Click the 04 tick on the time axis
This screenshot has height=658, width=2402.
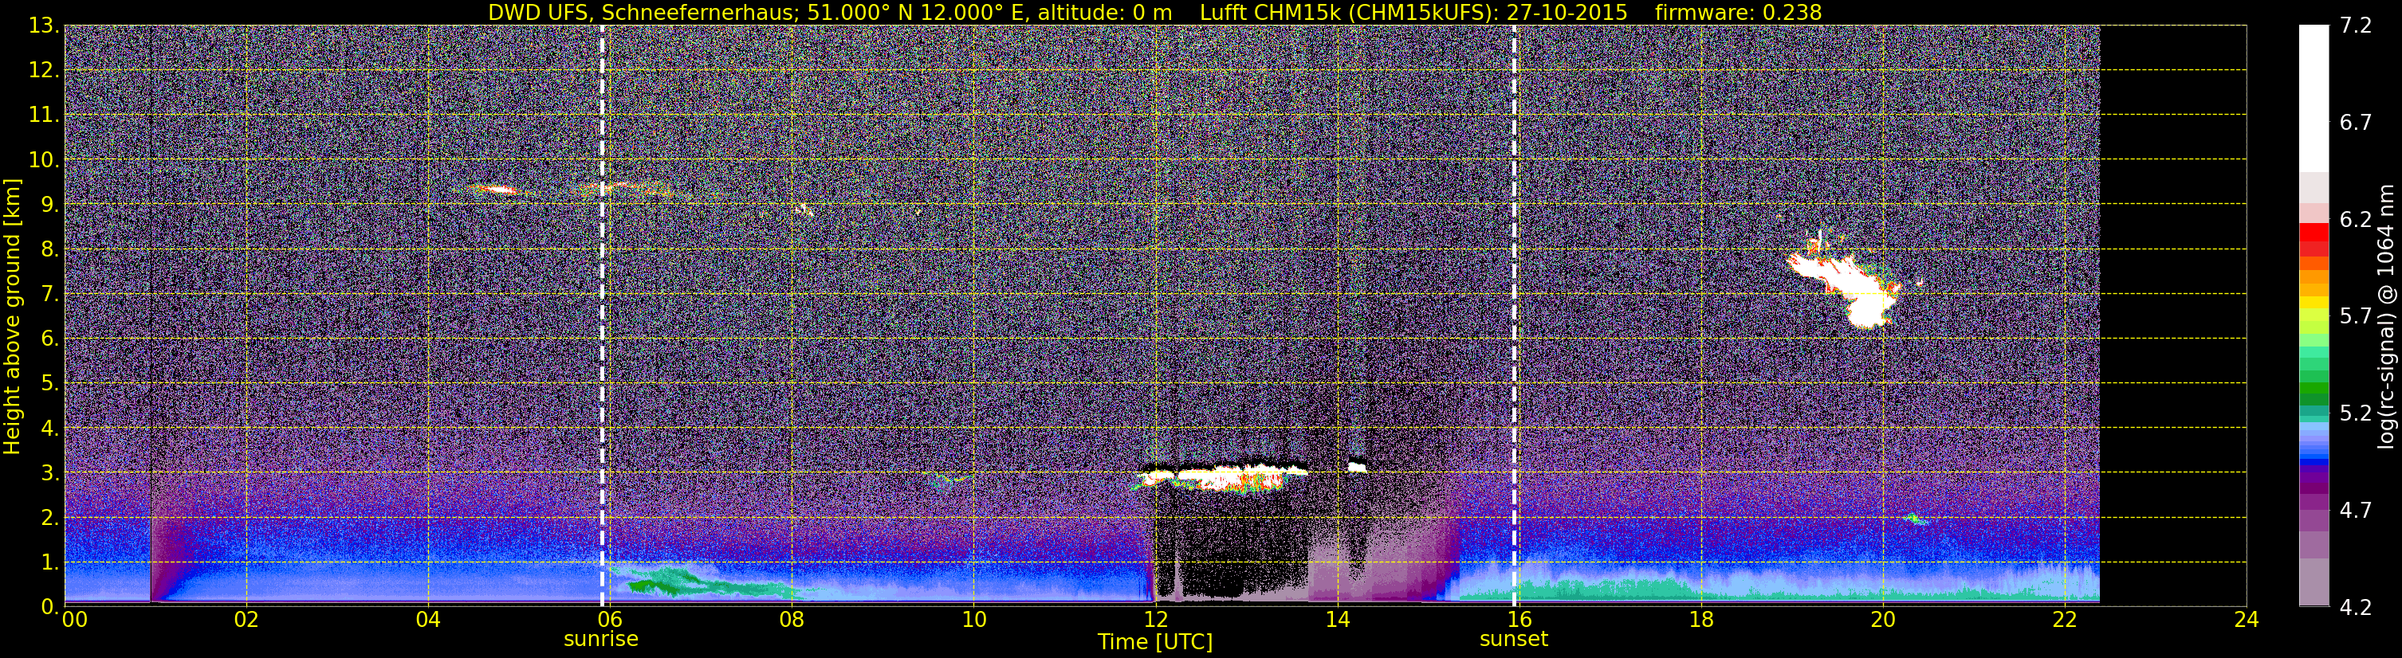point(428,620)
